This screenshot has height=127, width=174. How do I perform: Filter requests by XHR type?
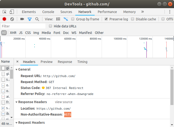(13, 33)
